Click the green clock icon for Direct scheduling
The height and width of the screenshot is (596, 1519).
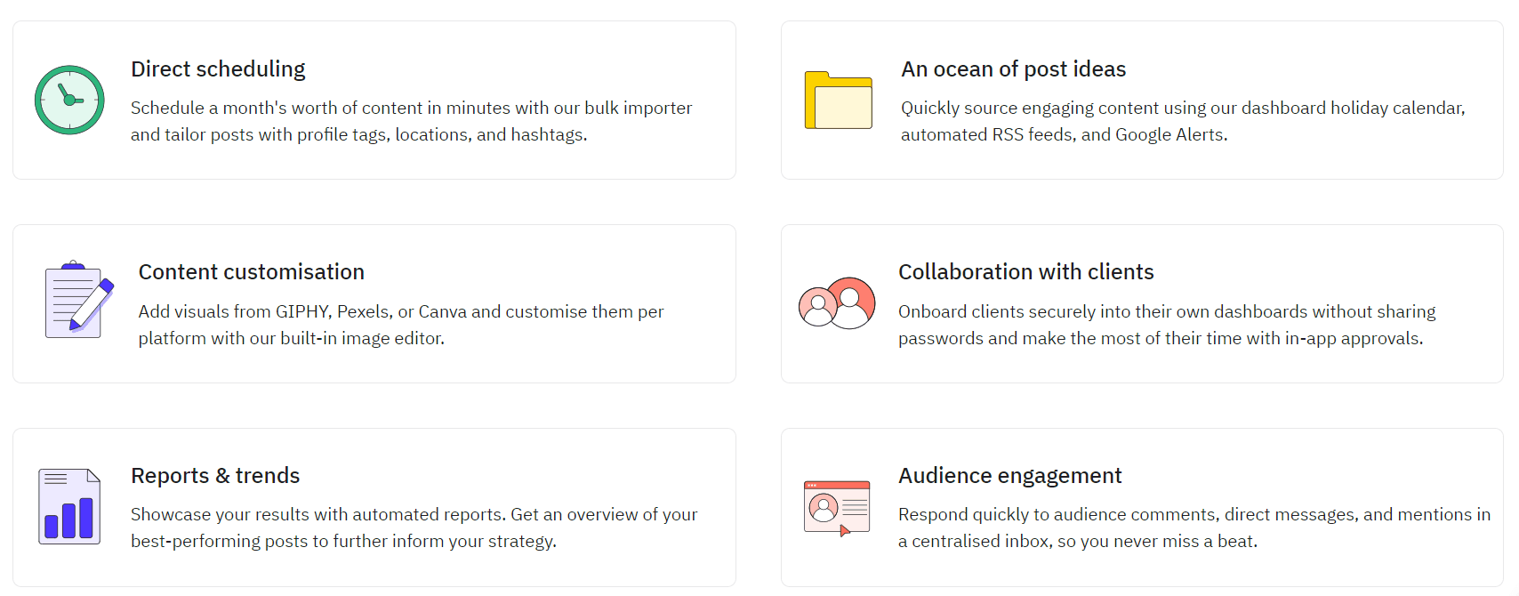tap(69, 100)
